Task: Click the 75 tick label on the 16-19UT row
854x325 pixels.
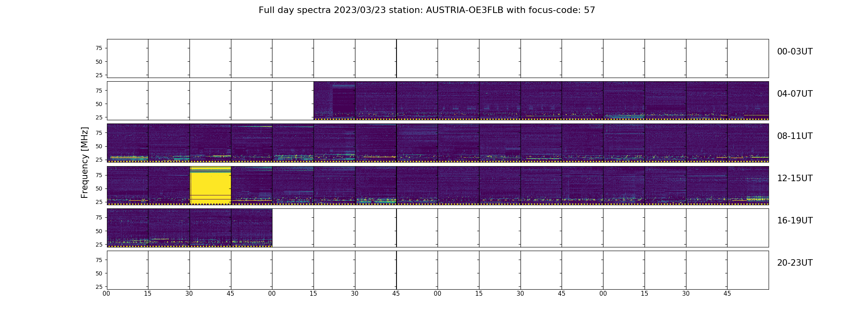Action: (99, 217)
